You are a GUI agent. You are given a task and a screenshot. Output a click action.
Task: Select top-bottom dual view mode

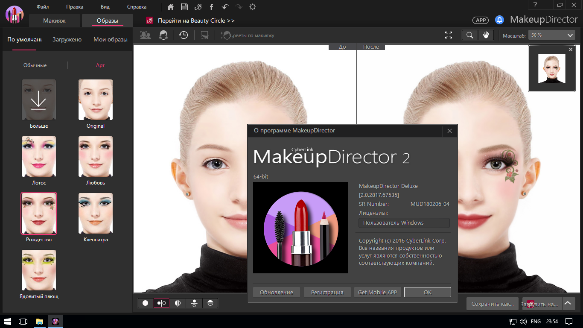194,303
